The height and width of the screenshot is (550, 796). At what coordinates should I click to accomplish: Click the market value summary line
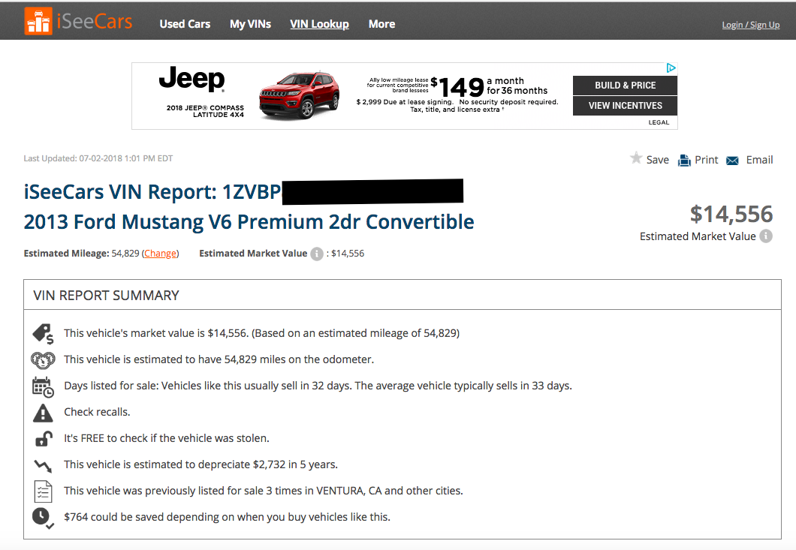262,333
